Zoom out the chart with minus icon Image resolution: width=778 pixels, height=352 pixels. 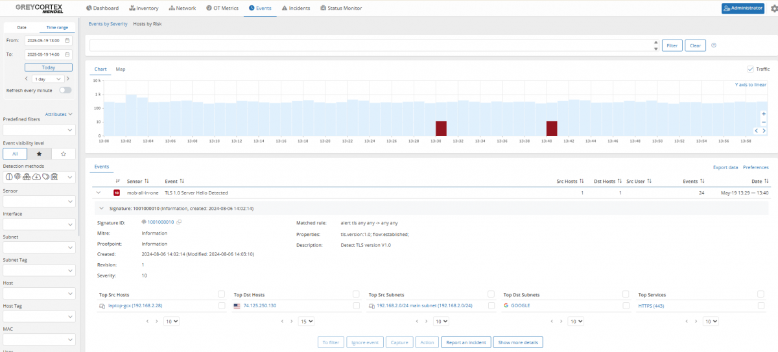(x=764, y=122)
